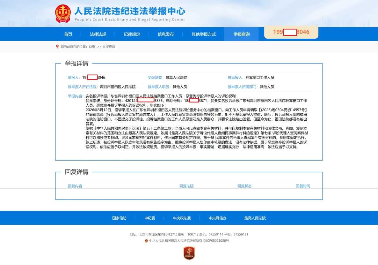Screen dimensions: 378x265
Task: Switch to the 首页 navigation tab
Action: (x=68, y=34)
